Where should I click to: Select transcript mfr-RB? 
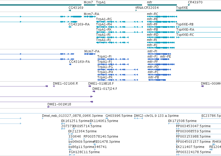pyautogui.click(x=161, y=32)
